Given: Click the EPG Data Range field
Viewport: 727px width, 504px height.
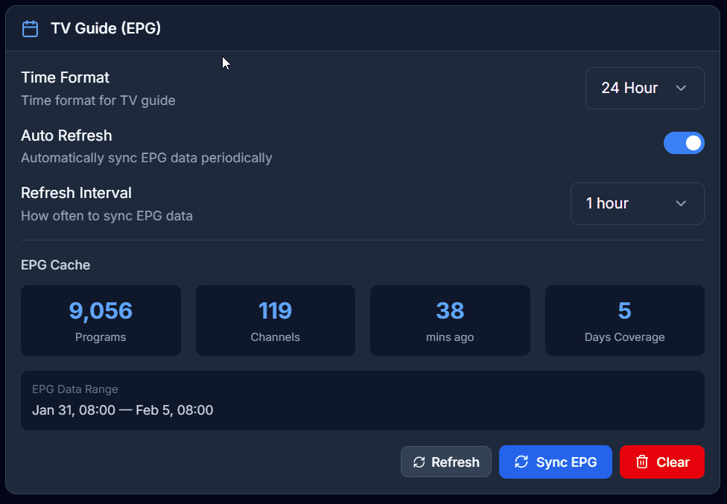Looking at the screenshot, I should [x=363, y=401].
